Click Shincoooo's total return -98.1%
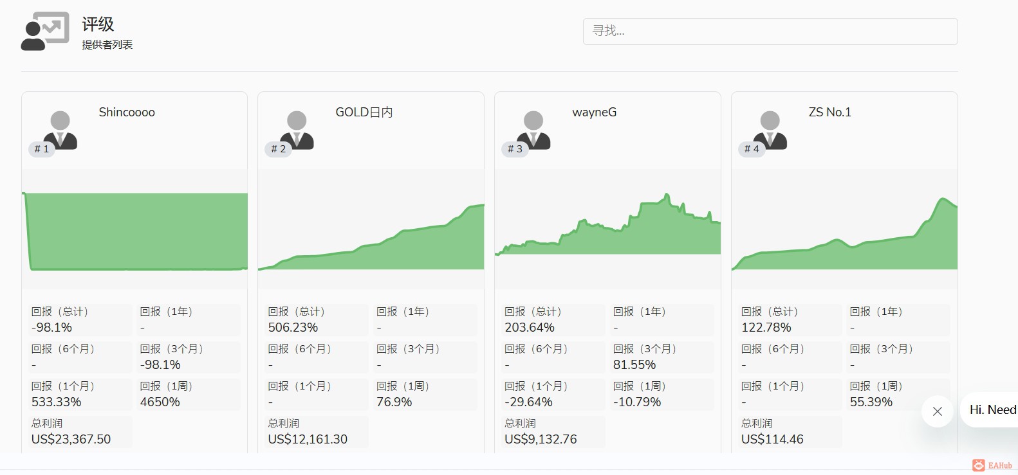 coord(52,328)
